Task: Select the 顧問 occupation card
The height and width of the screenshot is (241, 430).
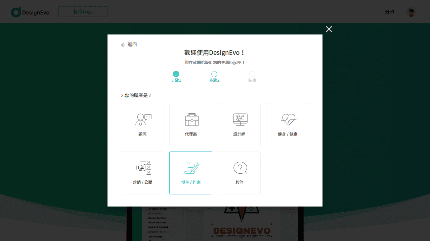Action: [142, 125]
